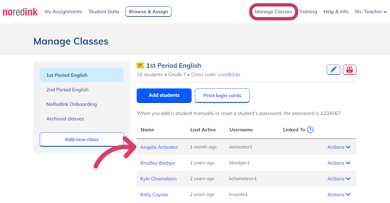Image resolution: width=390 pixels, height=203 pixels.
Task: Click the Linked To help question mark
Action: point(310,130)
